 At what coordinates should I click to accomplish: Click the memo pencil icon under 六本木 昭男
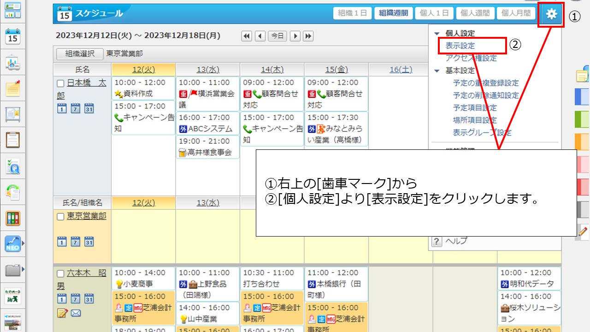point(62,313)
